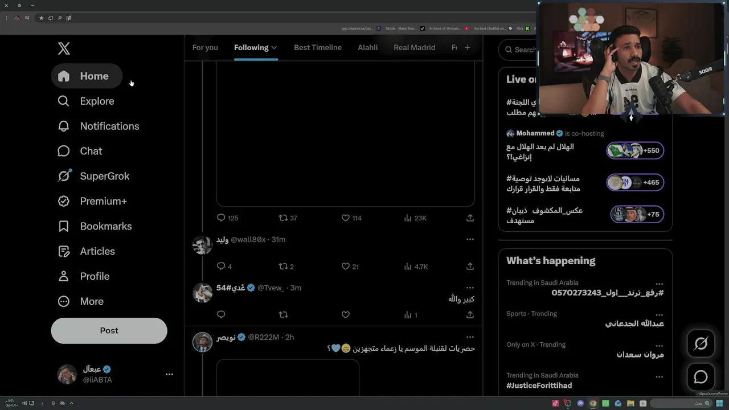Click the plus icon to add a timeline tab

coord(468,48)
